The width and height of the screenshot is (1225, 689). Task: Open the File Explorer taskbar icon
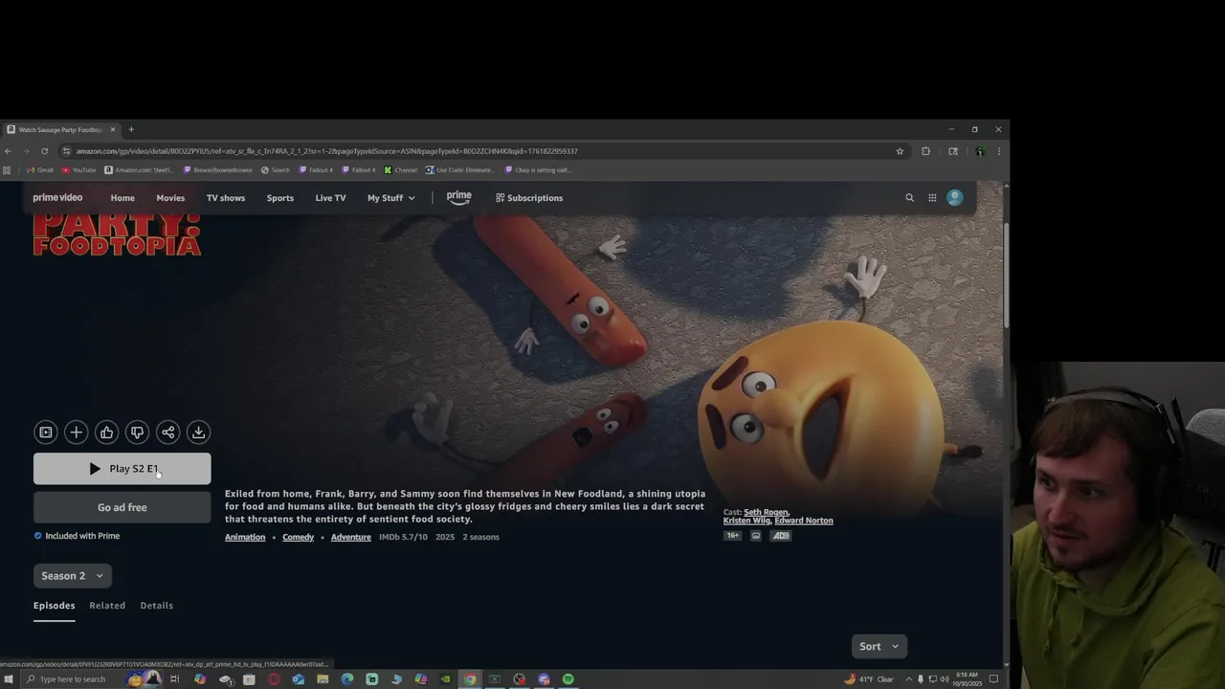(323, 679)
